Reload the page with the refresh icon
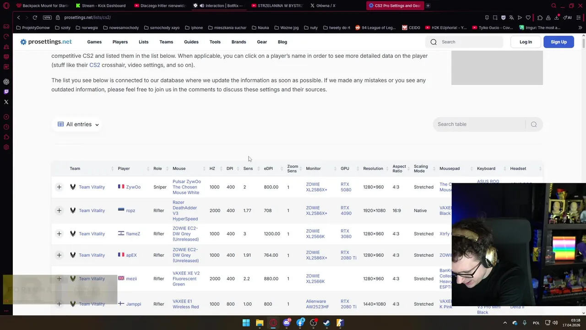Viewport: 586px width, 330px height. click(35, 17)
